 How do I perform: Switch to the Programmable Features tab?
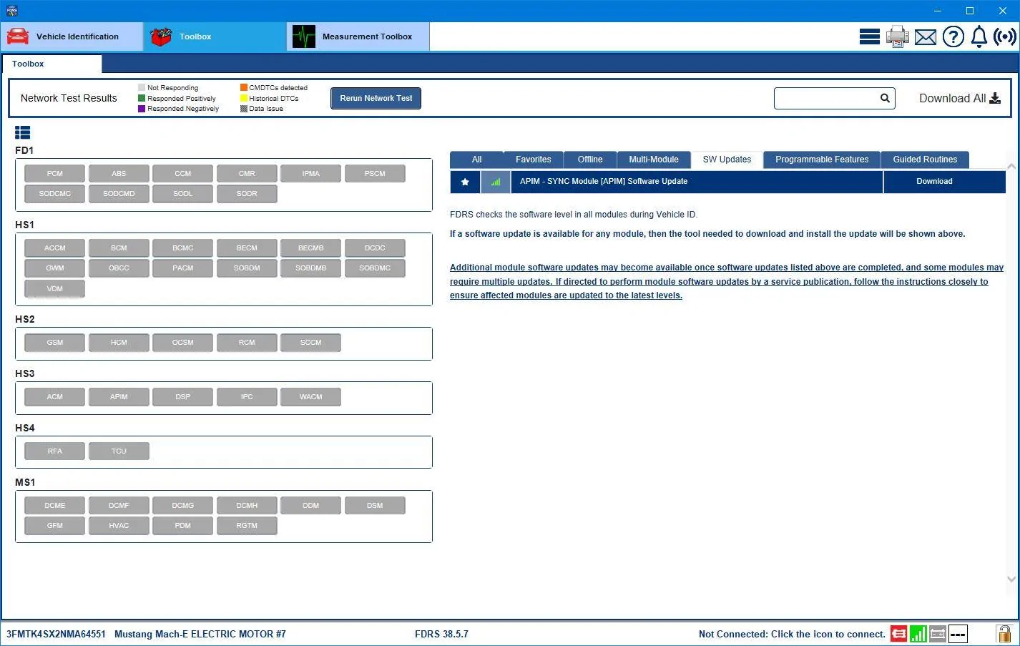tap(822, 160)
